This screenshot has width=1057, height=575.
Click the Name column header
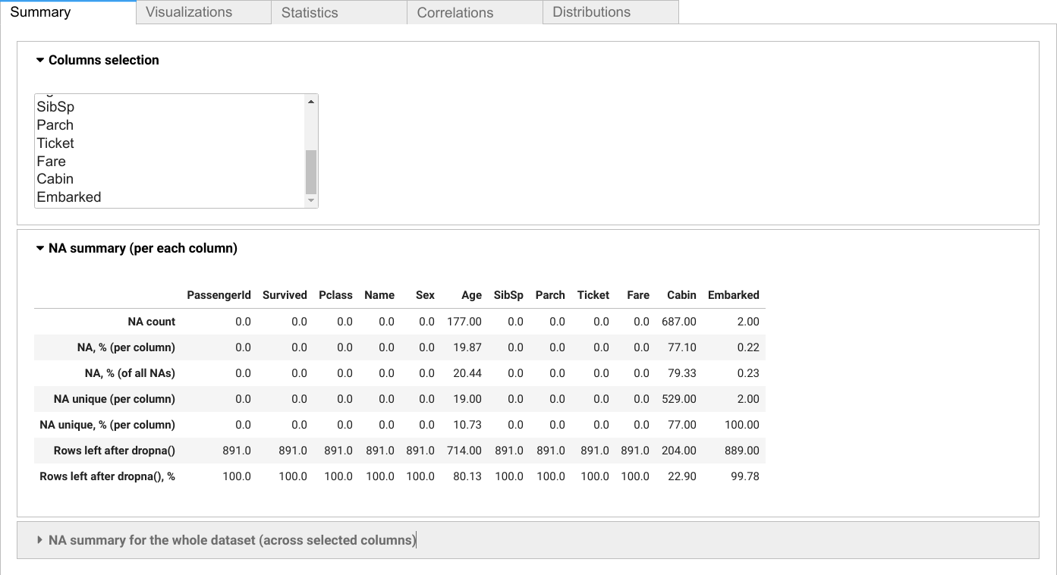click(379, 295)
